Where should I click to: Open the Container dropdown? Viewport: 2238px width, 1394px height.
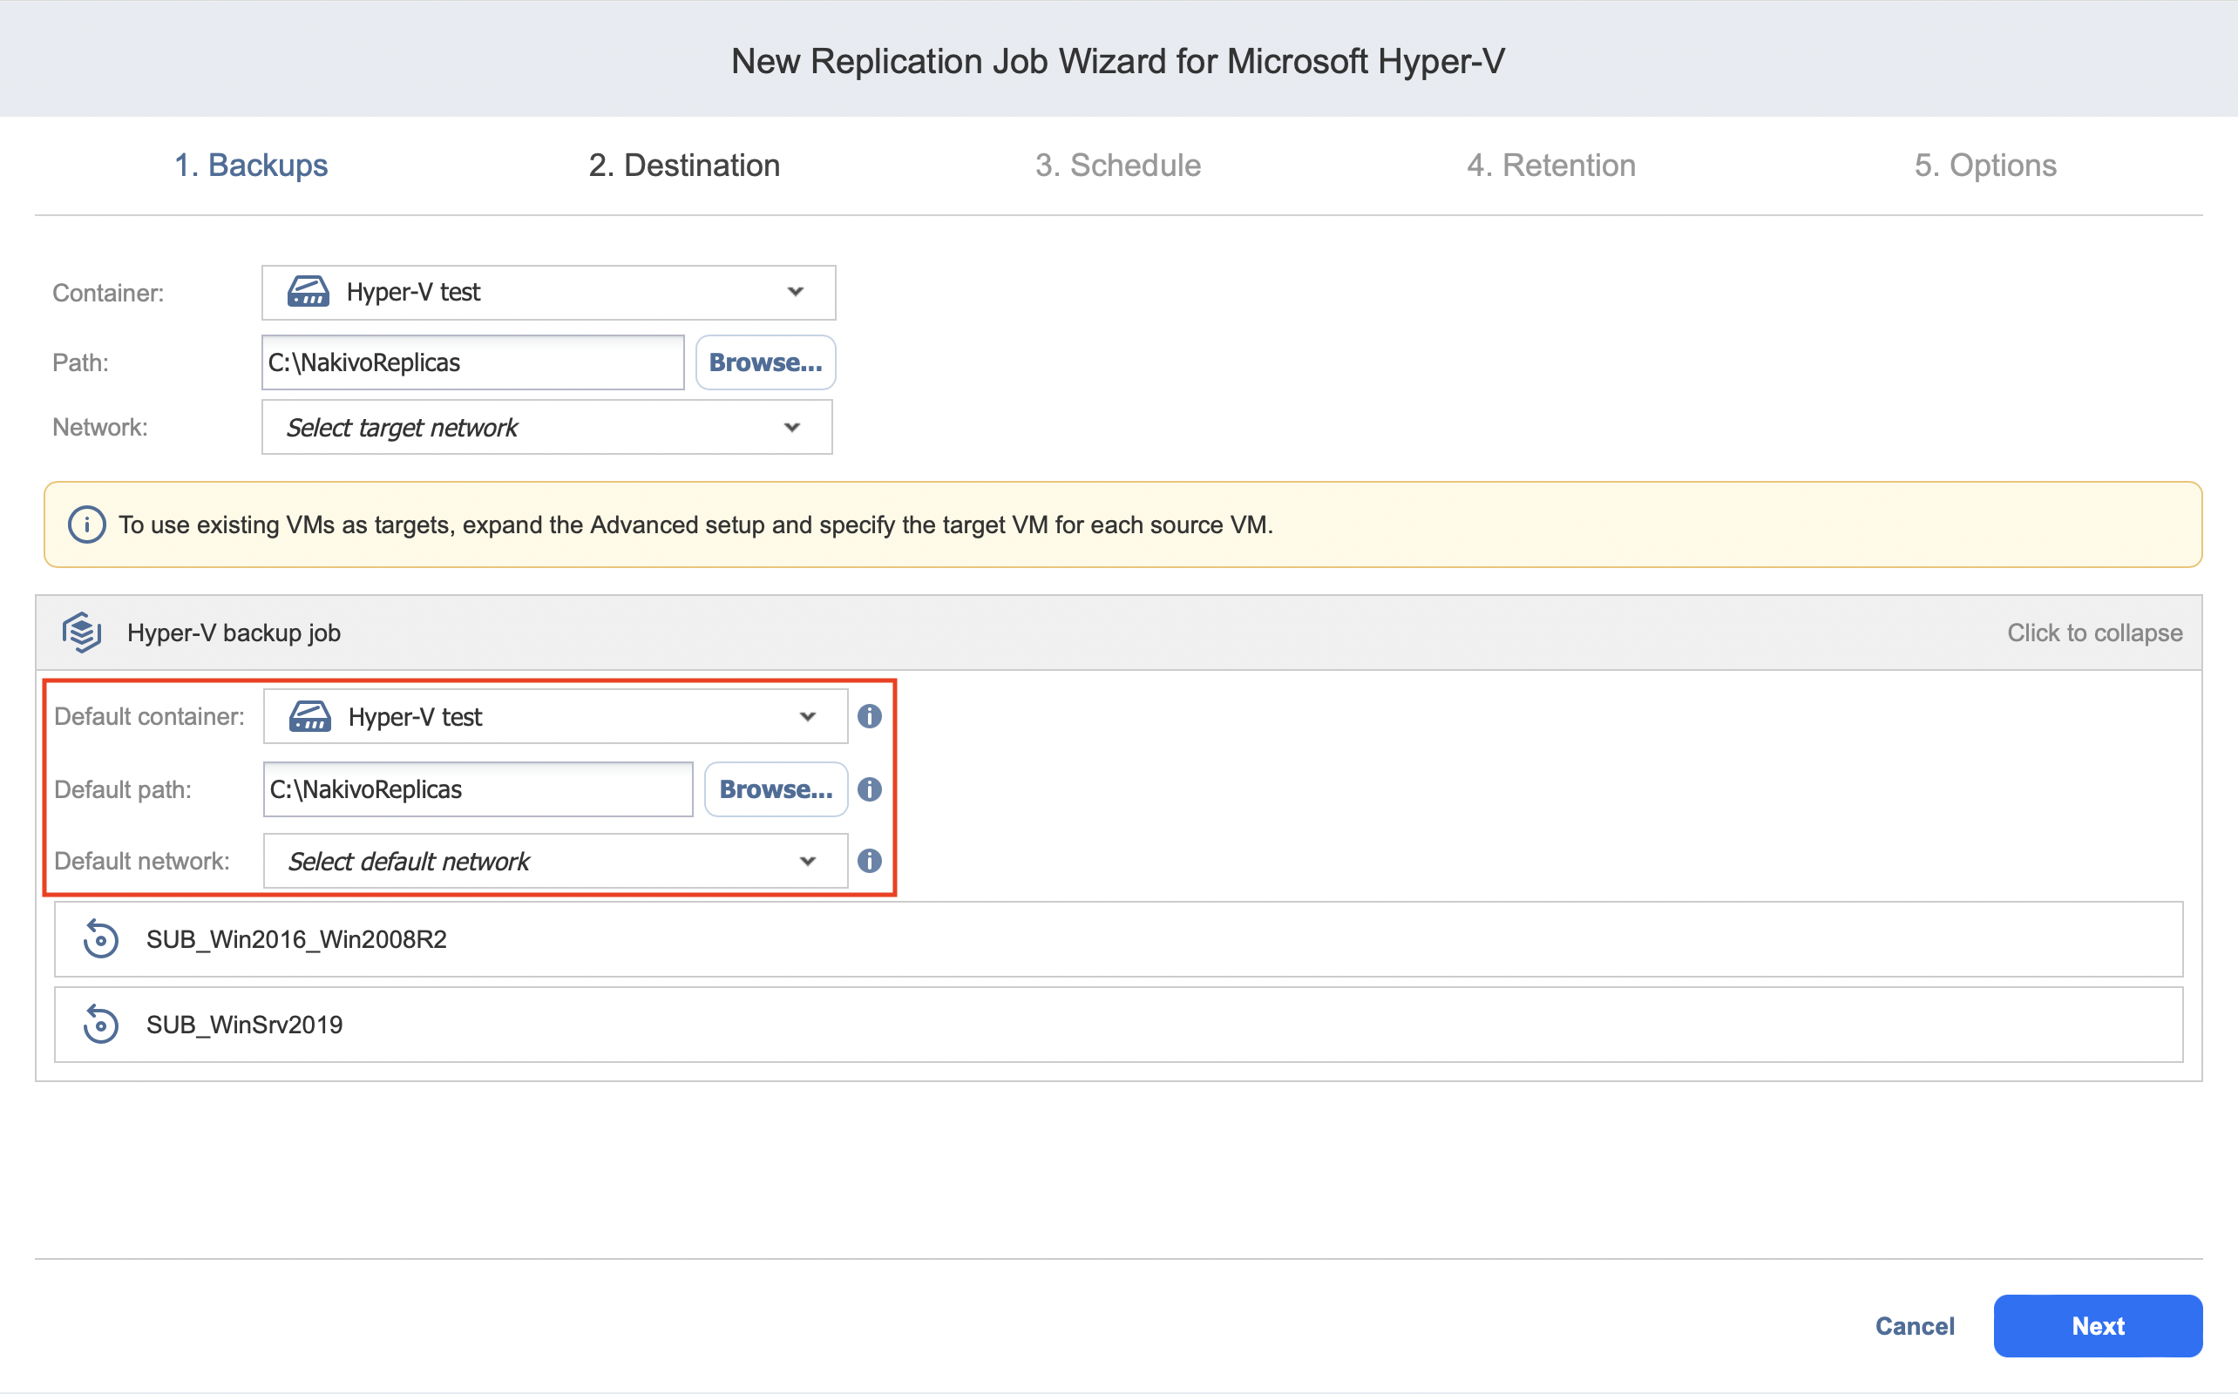(548, 292)
